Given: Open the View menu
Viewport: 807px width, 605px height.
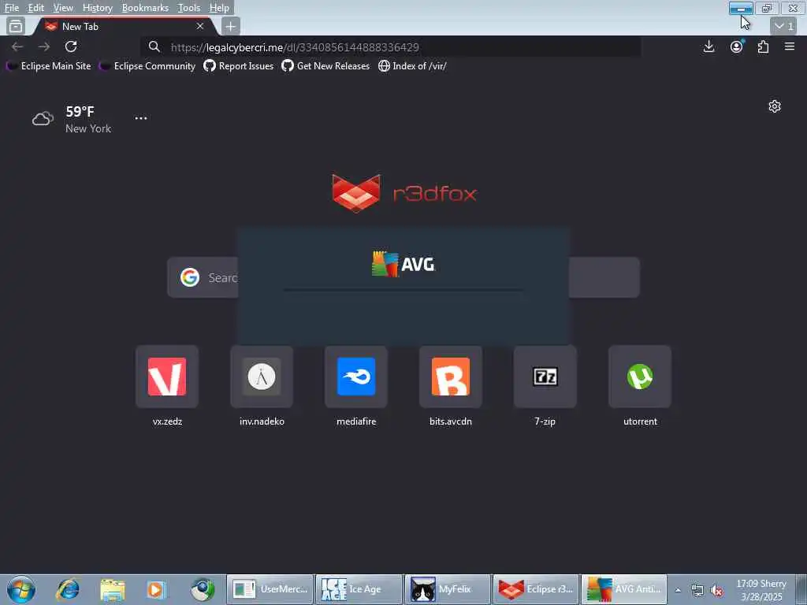Looking at the screenshot, I should point(63,8).
